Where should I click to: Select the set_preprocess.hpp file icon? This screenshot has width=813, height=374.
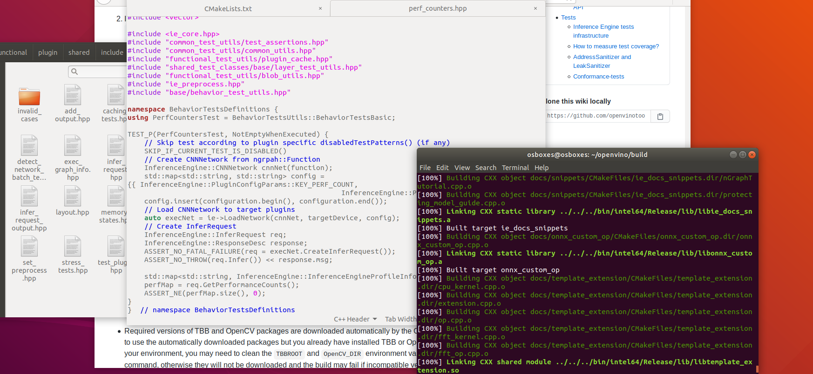pos(29,246)
